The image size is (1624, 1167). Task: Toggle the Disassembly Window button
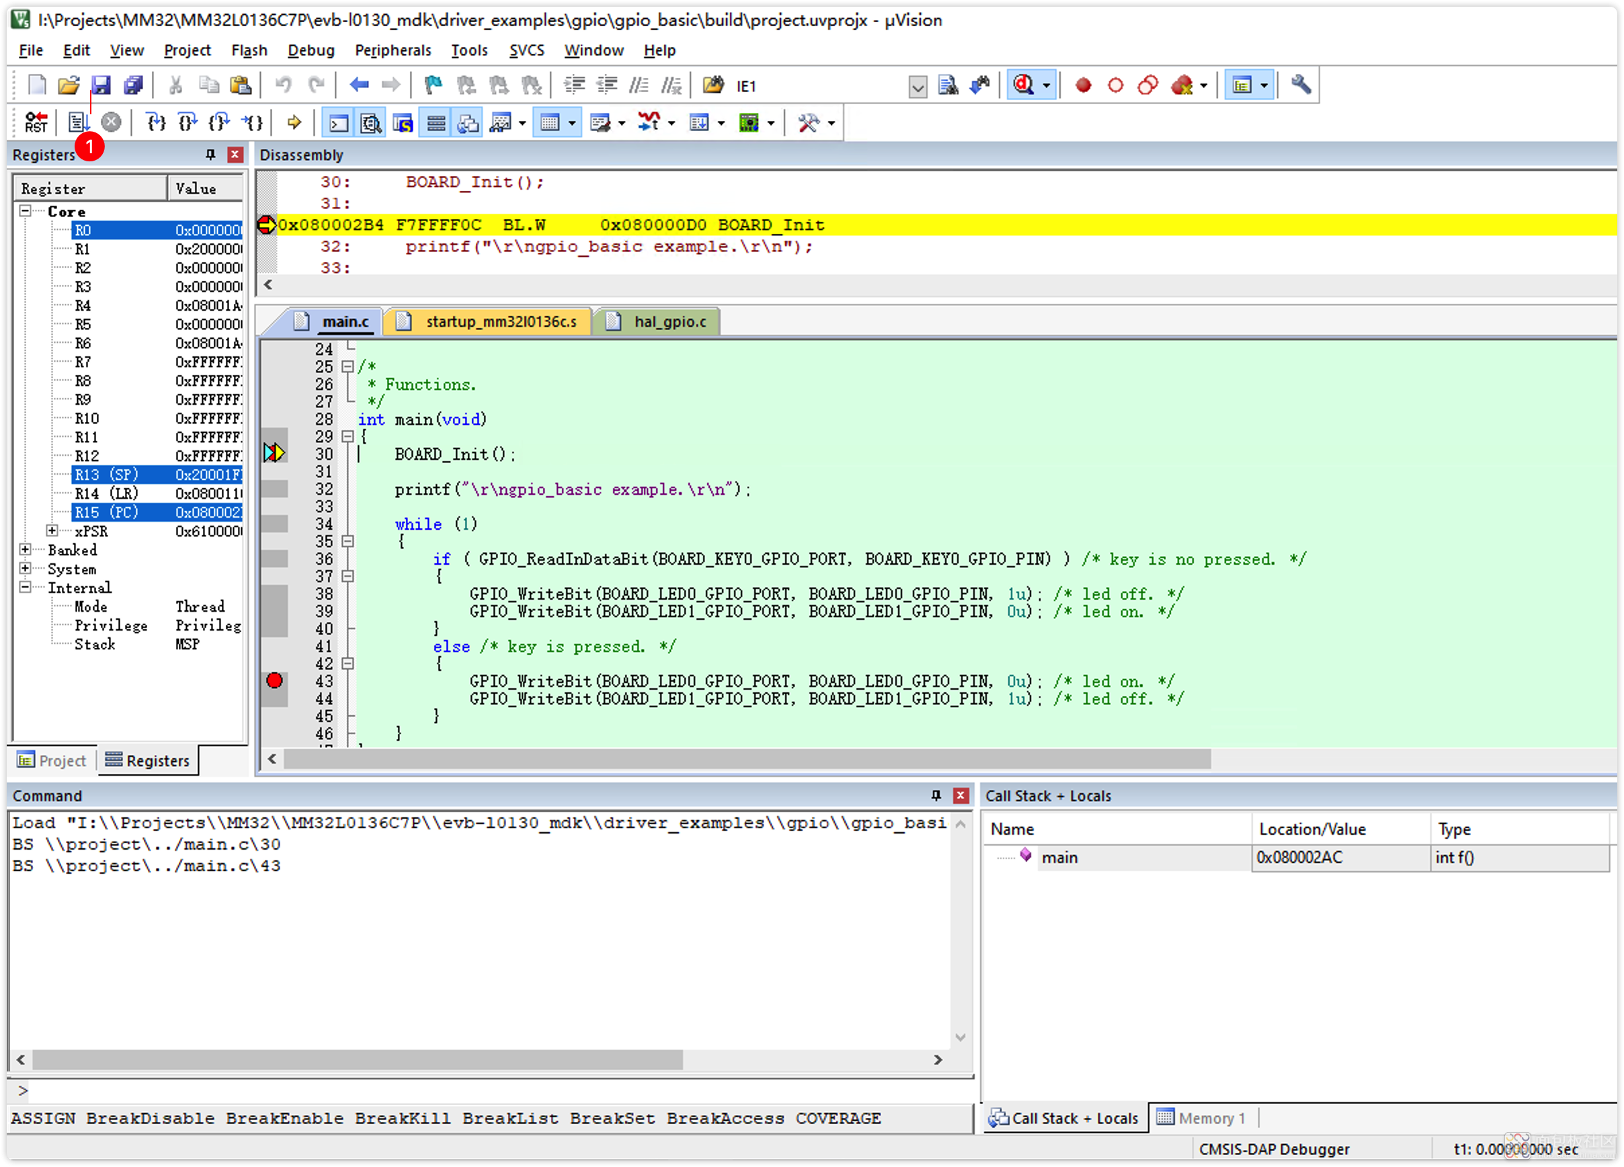tap(370, 123)
